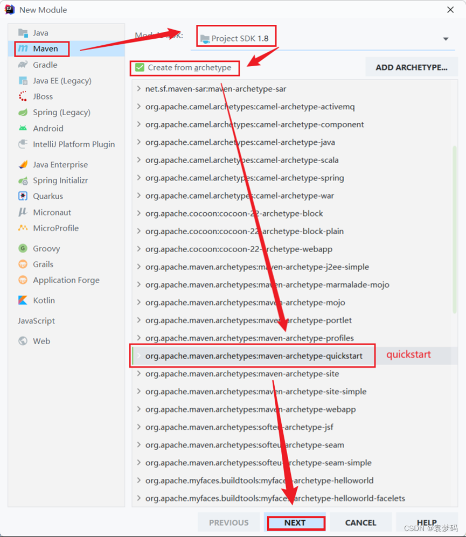Click the Android robot icon
Viewport: 466px width, 537px height.
pos(23,128)
